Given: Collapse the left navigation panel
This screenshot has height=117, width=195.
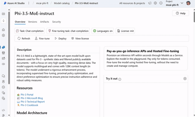Looking at the screenshot, I should point(3,14).
